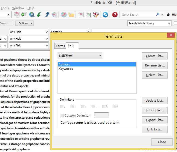Toggle the hyphen delimiter checkbox
The height and width of the screenshot is (152, 177).
pyautogui.click(x=83, y=106)
